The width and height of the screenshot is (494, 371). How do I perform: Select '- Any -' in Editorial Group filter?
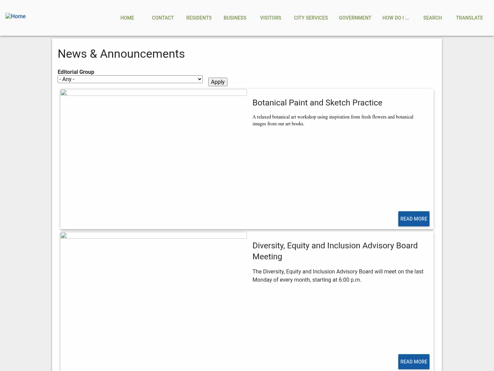click(x=130, y=79)
